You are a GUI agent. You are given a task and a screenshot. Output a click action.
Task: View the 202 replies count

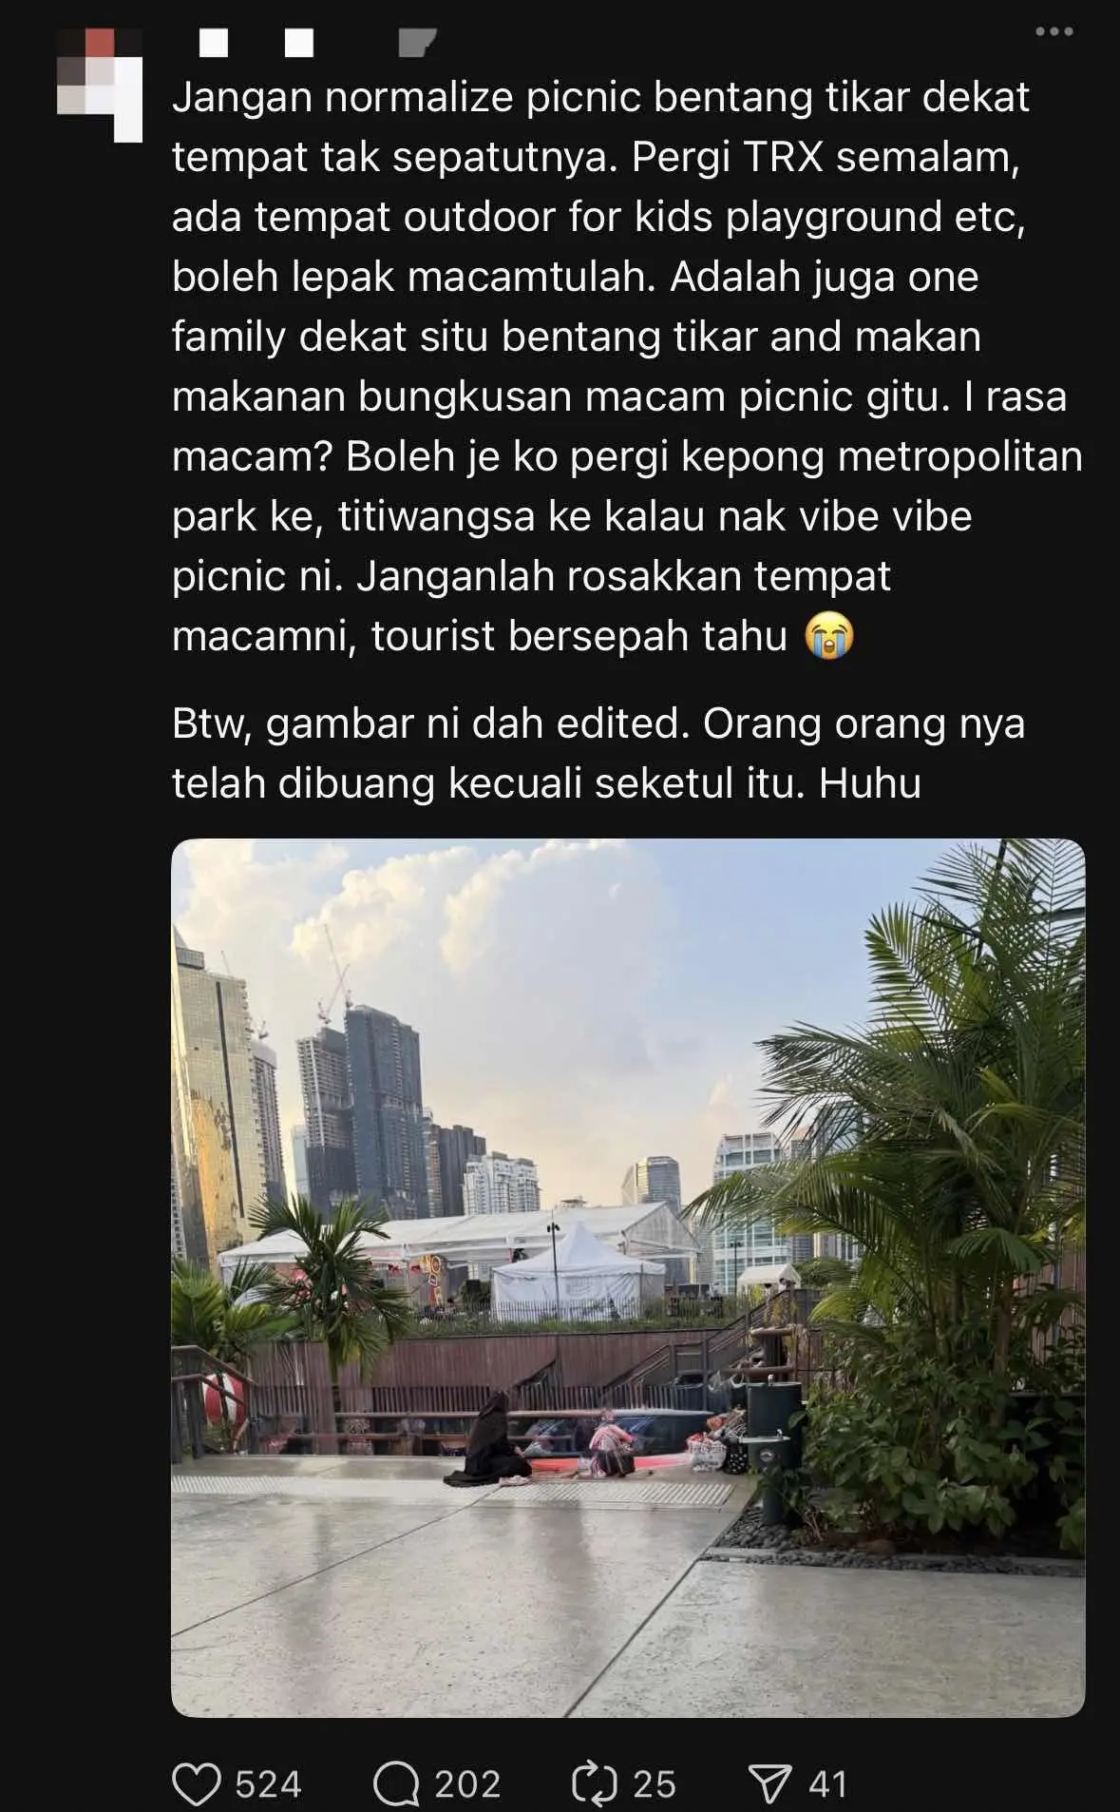pos(467,1784)
